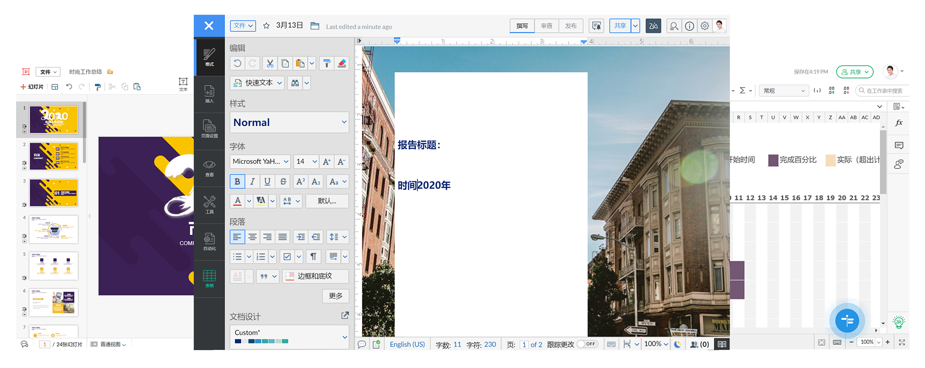Open the 文件 menu in Writer
The height and width of the screenshot is (368, 925).
point(243,26)
